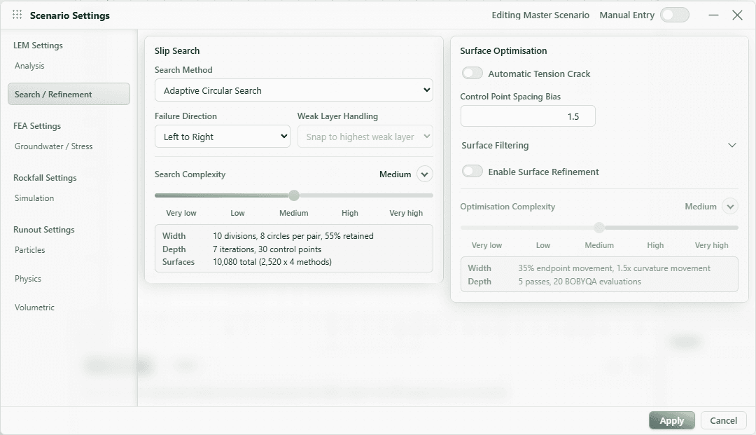Viewport: 756px width, 435px height.
Task: Toggle the Manual Entry switch
Action: pyautogui.click(x=675, y=15)
